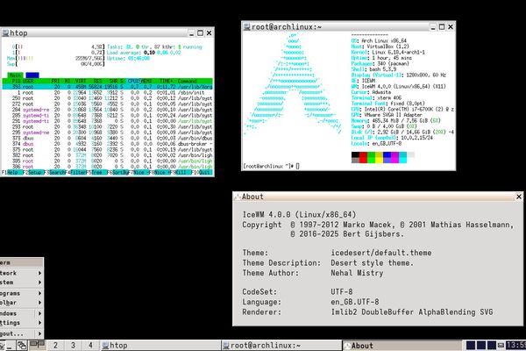The height and width of the screenshot is (351, 526).
Task: Select the highlighted terminal menu entry
Action: click(21, 262)
